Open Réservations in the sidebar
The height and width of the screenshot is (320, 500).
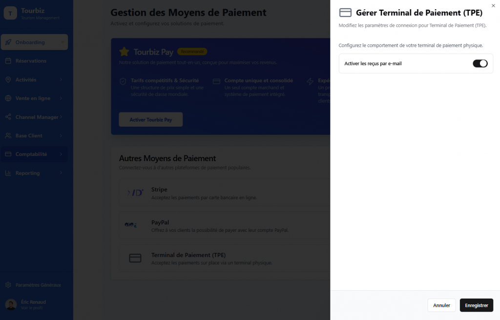31,61
